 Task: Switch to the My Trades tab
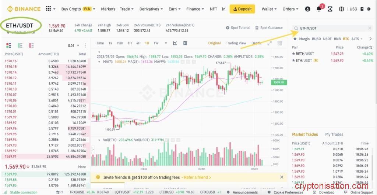click(334, 135)
